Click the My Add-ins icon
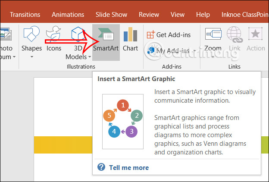This screenshot has width=269, height=182. click(x=151, y=50)
